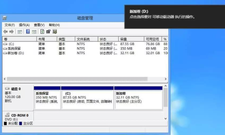Viewport: 225px width, 135px height.
Task: Click the show/hide action pane toolbar icon
Action: click(x=34, y=31)
